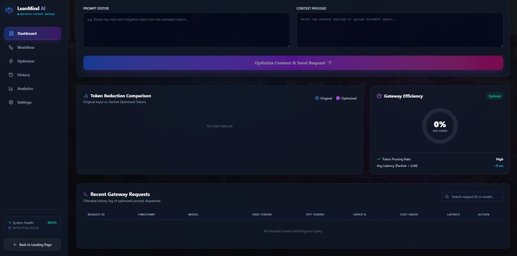Open the Dashboard sidebar item
Screen dimensions: 517x256
click(32, 33)
